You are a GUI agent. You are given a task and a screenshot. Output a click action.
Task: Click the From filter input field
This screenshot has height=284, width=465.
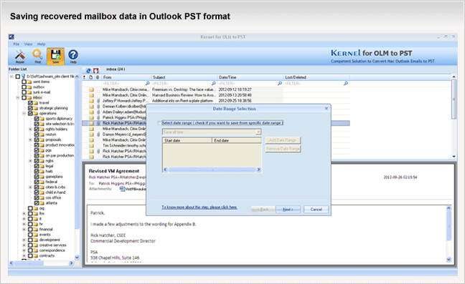coord(123,84)
